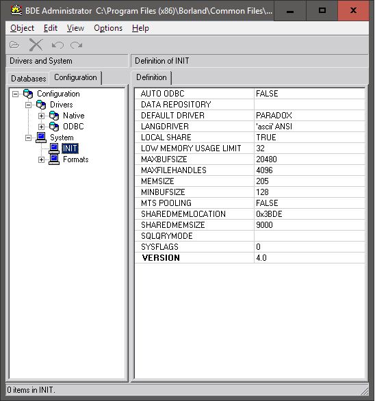Switch to the Databases tab
This screenshot has height=401, width=375.
(28, 78)
